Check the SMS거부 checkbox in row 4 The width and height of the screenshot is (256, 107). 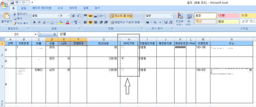coord(123,69)
